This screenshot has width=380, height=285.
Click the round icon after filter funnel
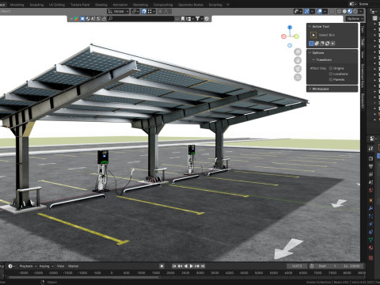[x=207, y=19]
